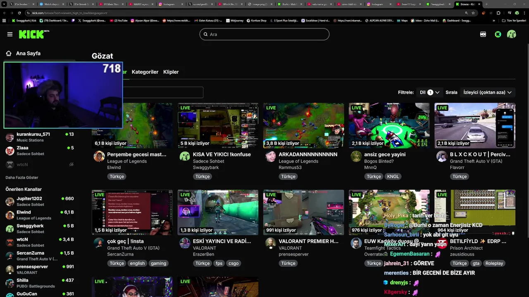
Task: Open the Chrome three-dot menu
Action: coord(524,13)
